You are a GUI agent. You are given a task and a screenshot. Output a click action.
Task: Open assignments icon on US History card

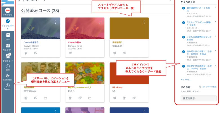[124, 98]
